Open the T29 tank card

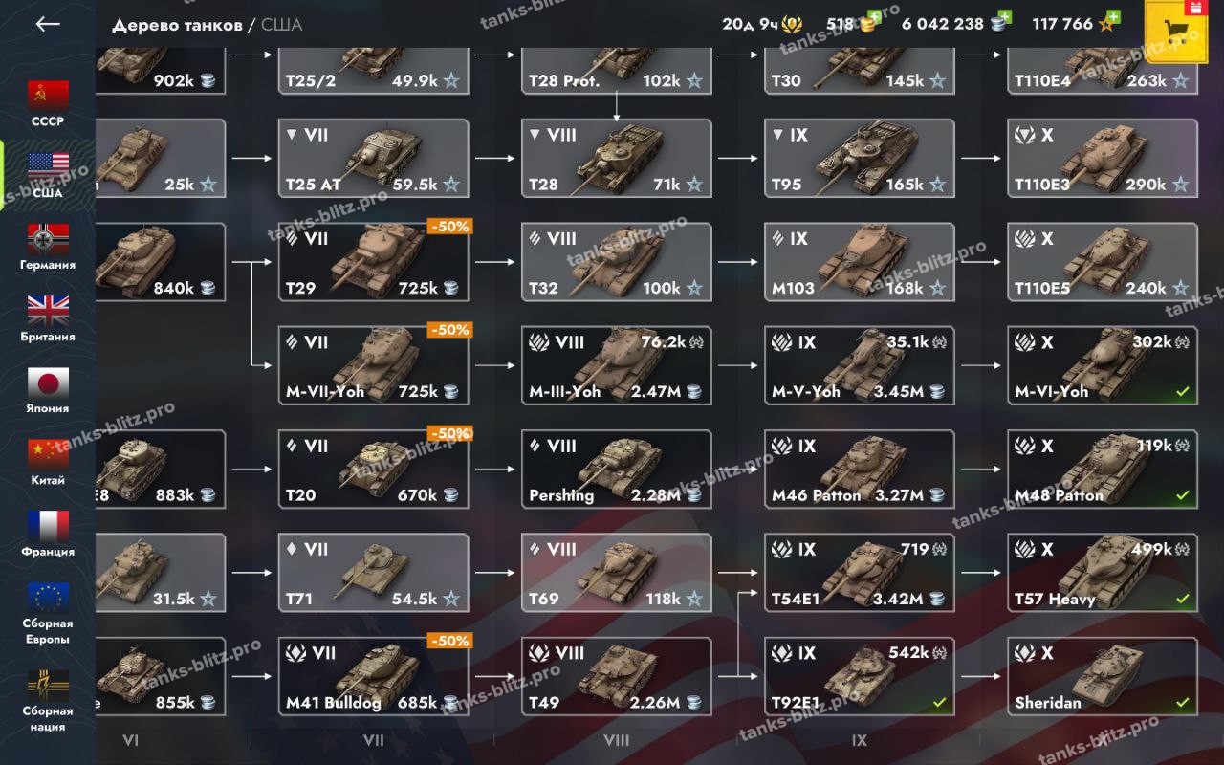tap(373, 262)
